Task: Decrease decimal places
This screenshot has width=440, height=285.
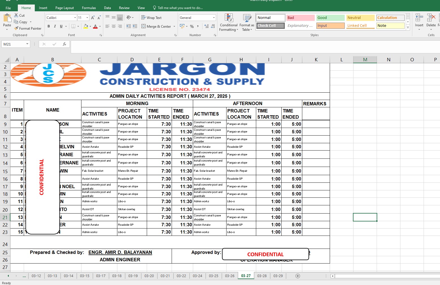Action: point(213,26)
